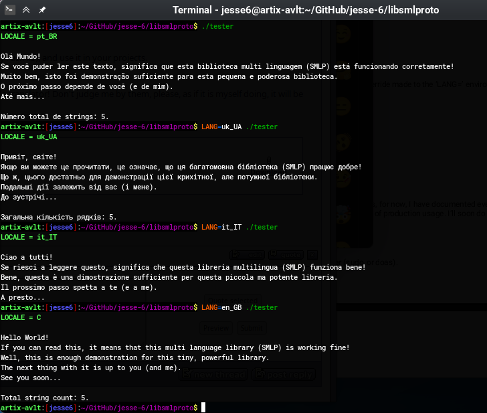Click the LANG=it_IT ./tester command
487x413 pixels.
pos(239,227)
